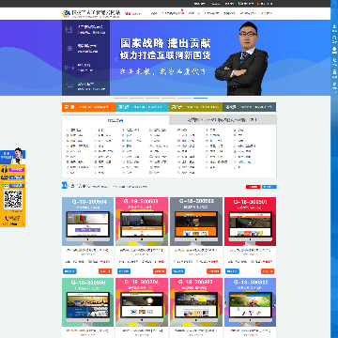Click the consultant photo atop left floating widget
Screen dimensions: 338x338
click(x=18, y=156)
